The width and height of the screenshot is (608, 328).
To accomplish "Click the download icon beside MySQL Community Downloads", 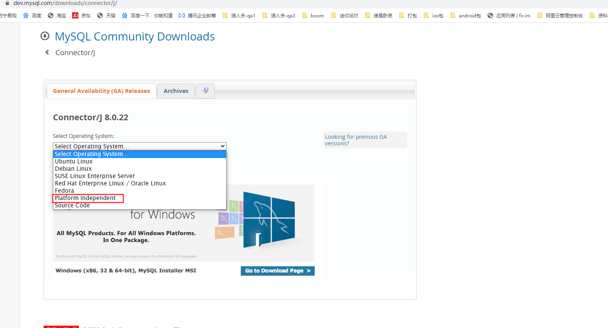I will tap(45, 36).
